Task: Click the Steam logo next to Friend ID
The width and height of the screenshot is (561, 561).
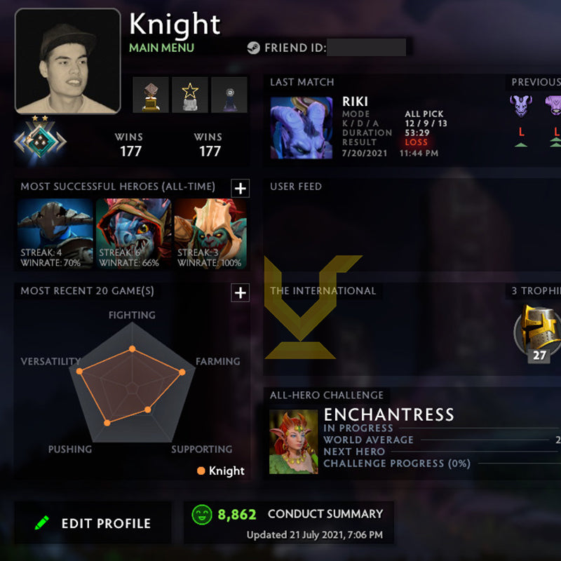Action: (x=253, y=48)
